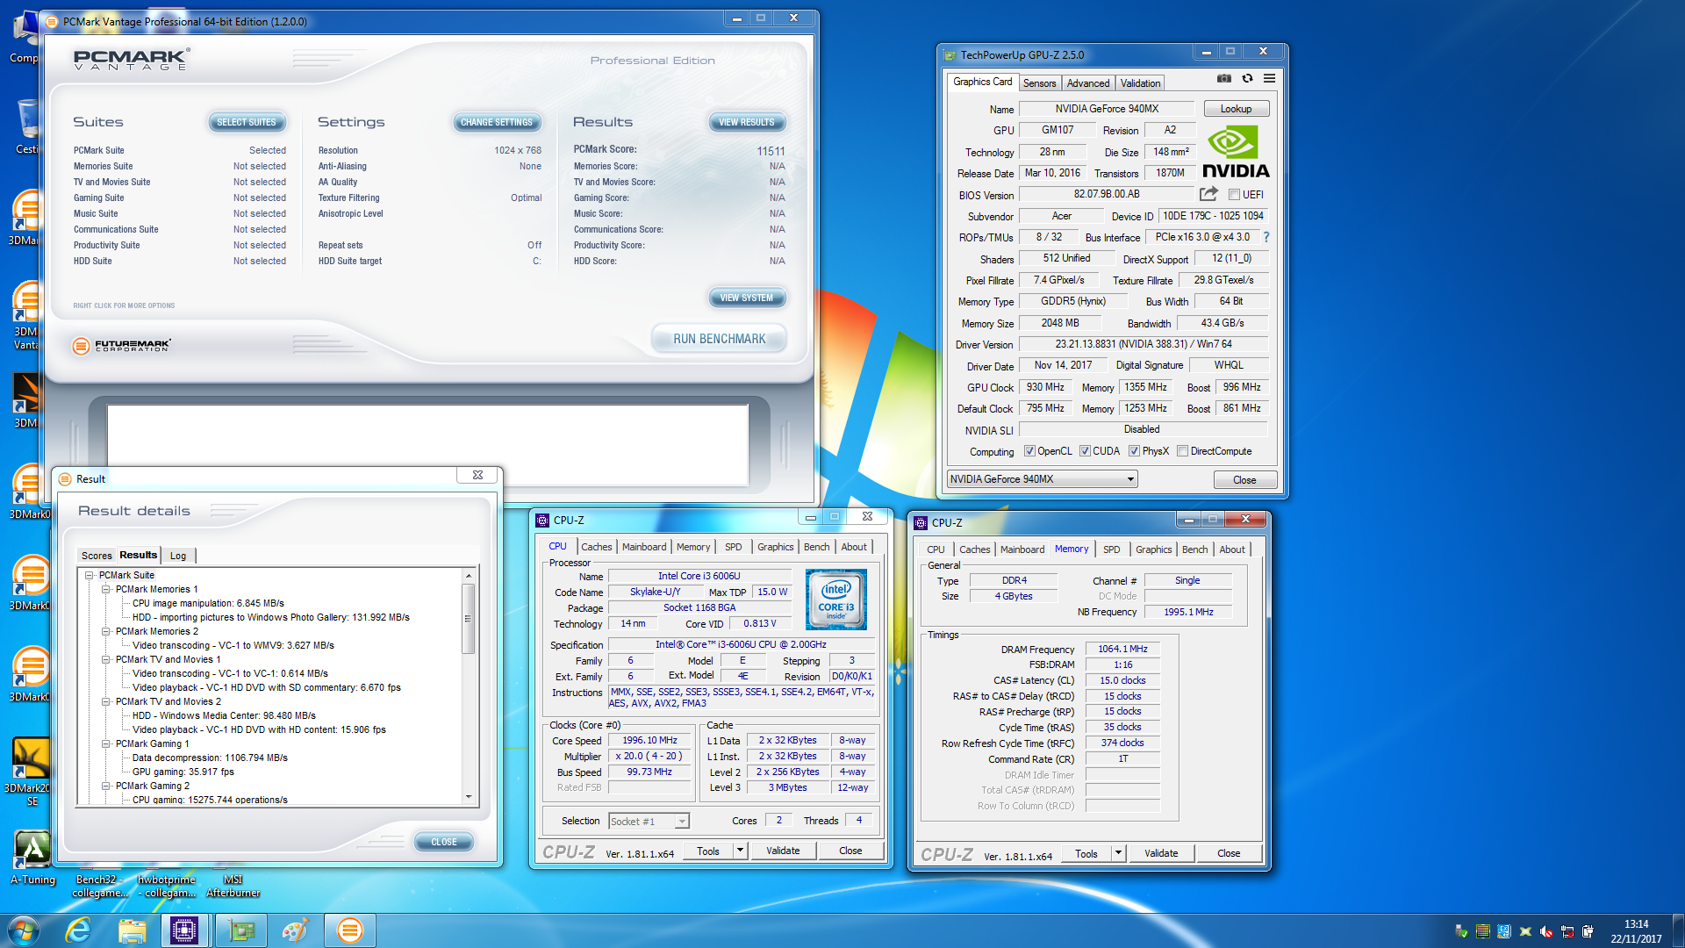Click the VIEW SYSTEM button
The width and height of the screenshot is (1685, 948).
point(747,298)
